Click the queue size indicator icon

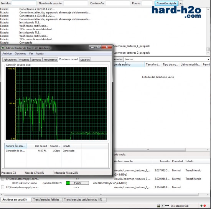(167, 206)
